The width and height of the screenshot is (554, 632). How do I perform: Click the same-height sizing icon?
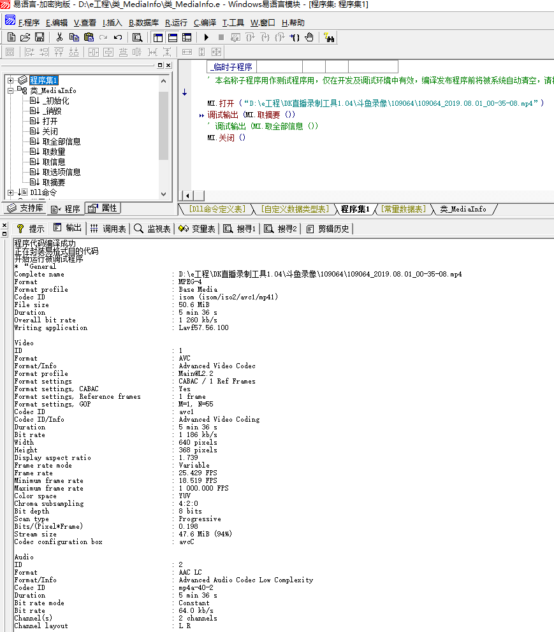[x=202, y=52]
